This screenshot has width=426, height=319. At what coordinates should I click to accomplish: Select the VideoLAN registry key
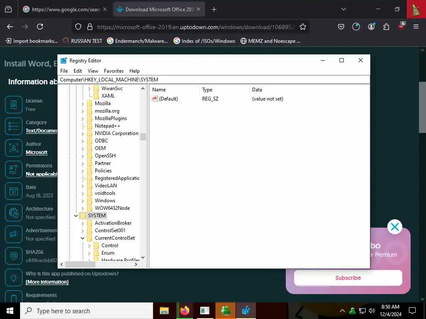[x=106, y=186]
